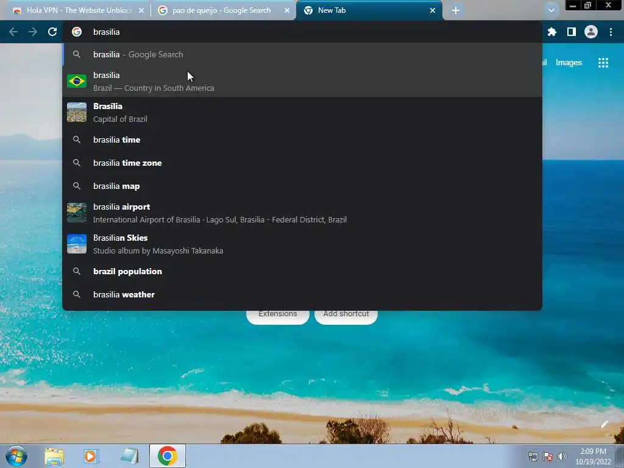
Task: Click the Google G icon in address bar
Action: 77,32
